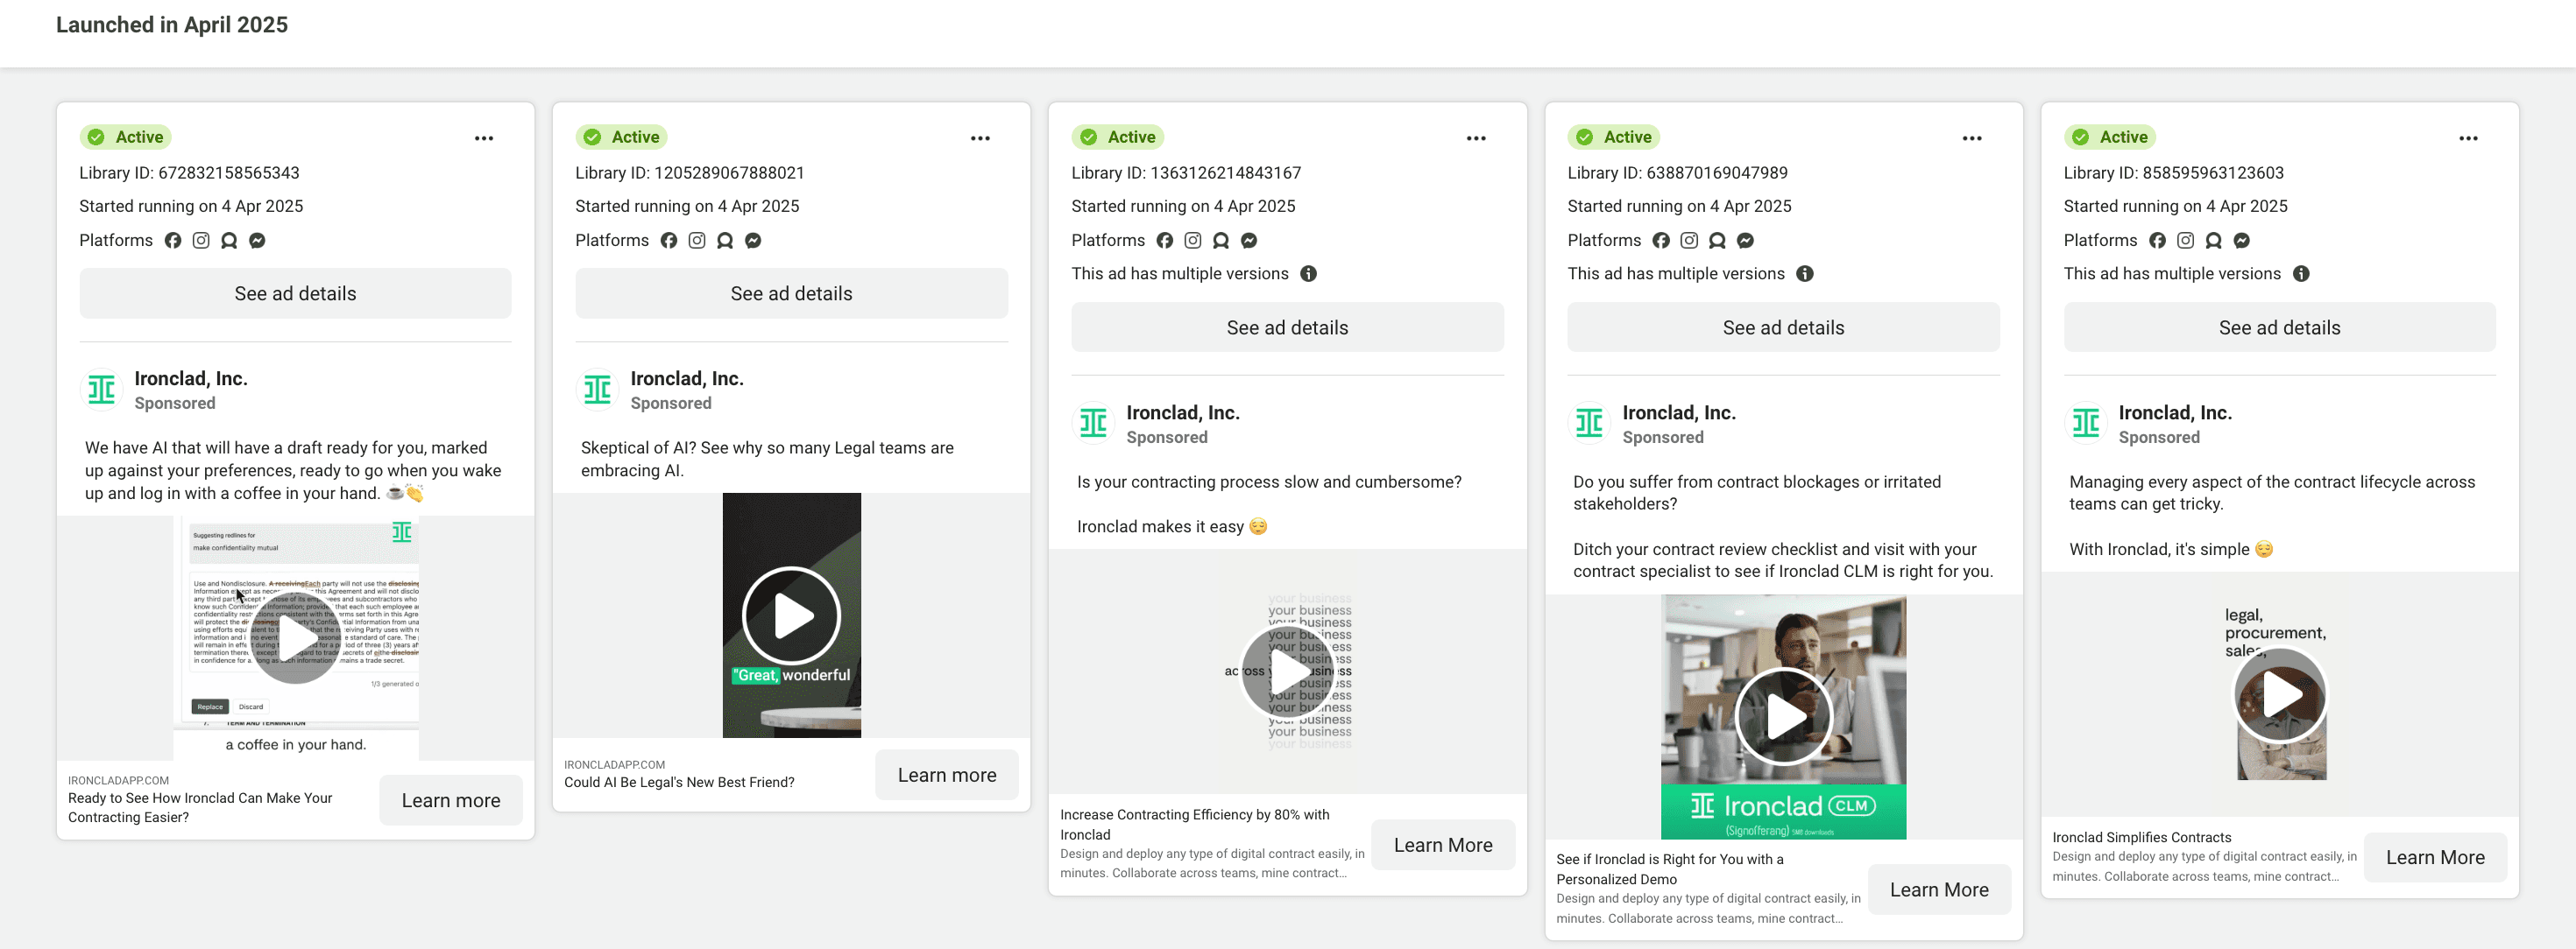This screenshot has width=2576, height=949.
Task: Click Facebook platform icon on ad 1363126214843167
Action: pyautogui.click(x=1165, y=240)
